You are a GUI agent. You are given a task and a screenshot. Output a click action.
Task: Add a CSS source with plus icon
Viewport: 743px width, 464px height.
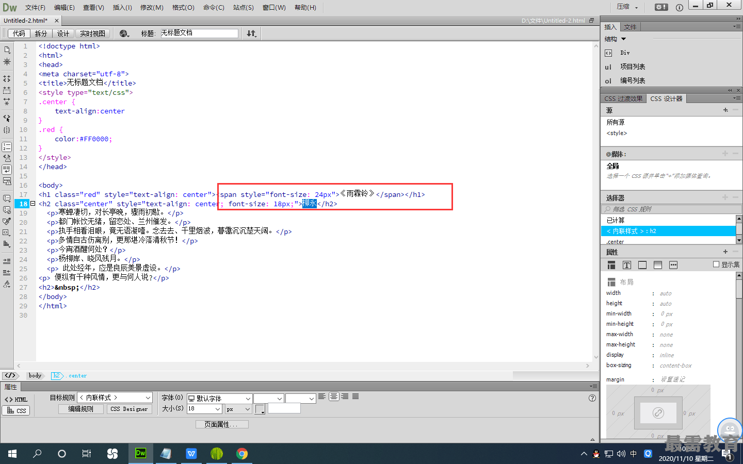tap(725, 110)
